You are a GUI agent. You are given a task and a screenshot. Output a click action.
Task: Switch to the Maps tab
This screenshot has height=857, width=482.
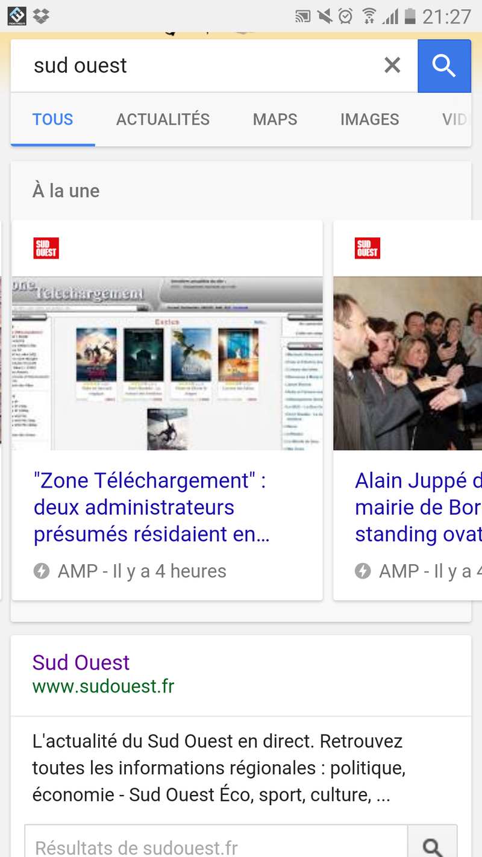coord(275,119)
